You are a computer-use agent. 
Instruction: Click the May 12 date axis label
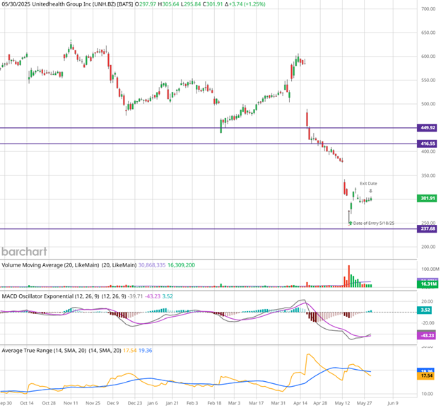coord(342,403)
